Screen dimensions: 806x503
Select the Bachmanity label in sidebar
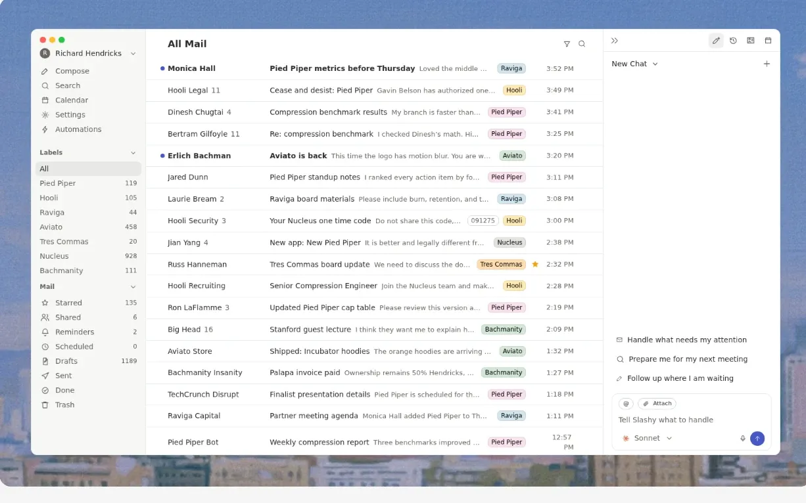pyautogui.click(x=88, y=271)
